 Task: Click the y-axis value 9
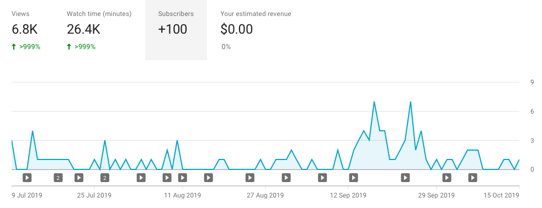[x=532, y=82]
